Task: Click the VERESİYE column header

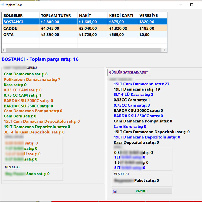Action: tap(148, 15)
